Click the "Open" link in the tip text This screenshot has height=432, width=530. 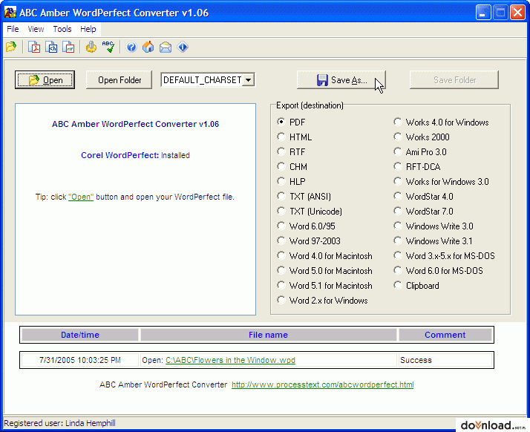tap(81, 197)
